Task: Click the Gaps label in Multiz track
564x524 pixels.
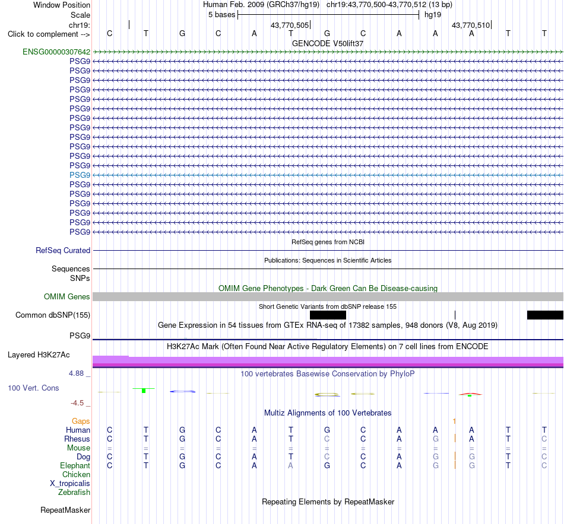Action: pyautogui.click(x=81, y=421)
